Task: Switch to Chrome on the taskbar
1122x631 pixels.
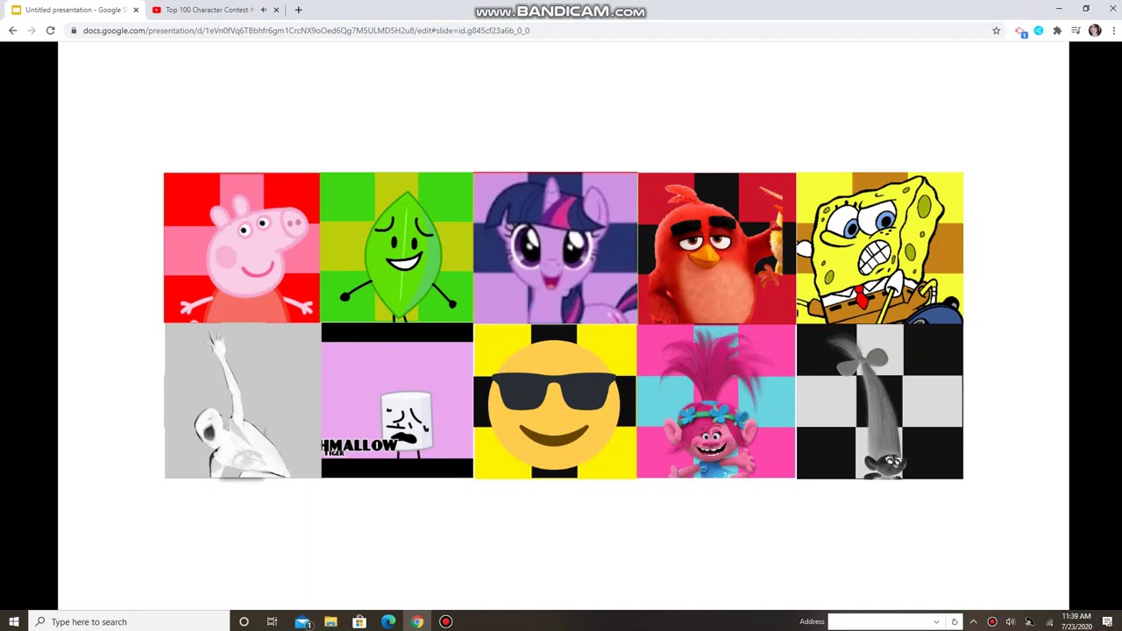Action: point(417,621)
